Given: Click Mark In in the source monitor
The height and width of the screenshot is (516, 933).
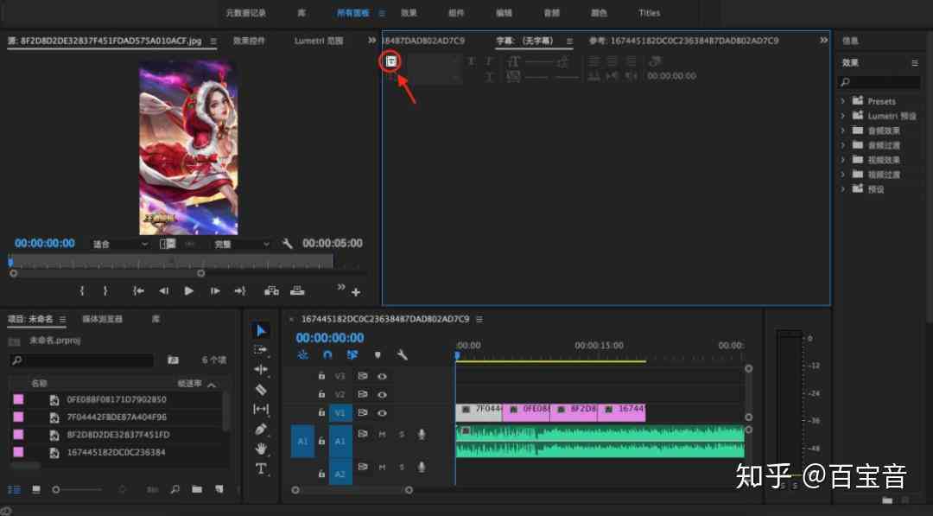Looking at the screenshot, I should (82, 291).
